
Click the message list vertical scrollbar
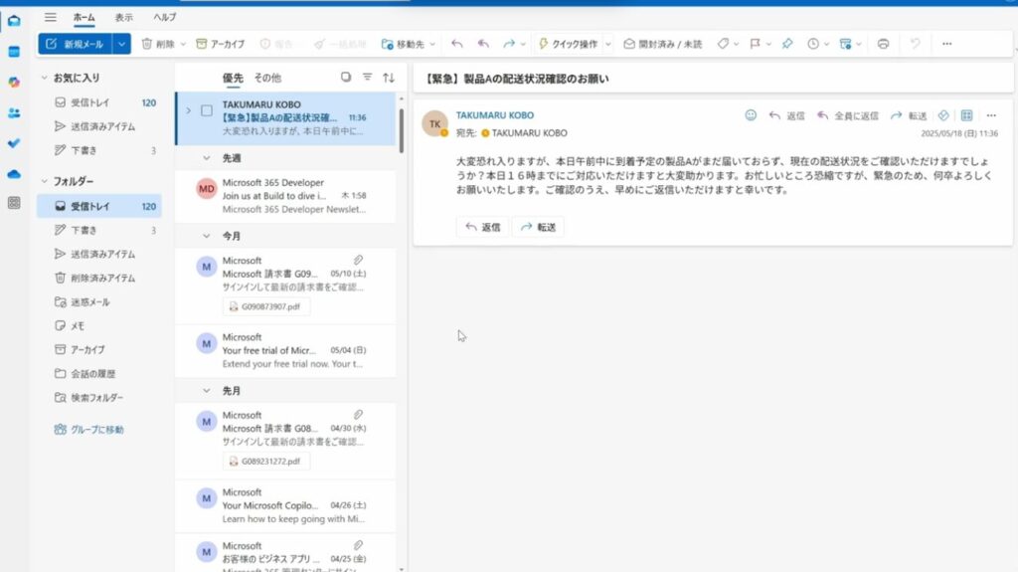tap(401, 129)
